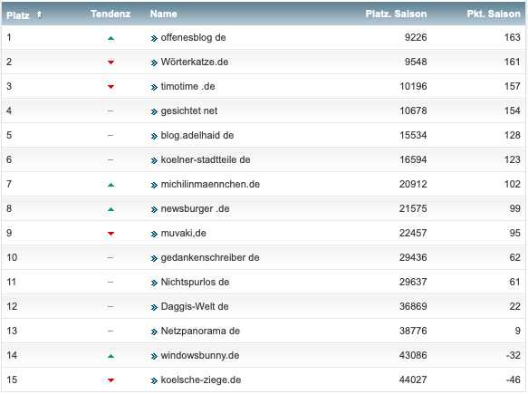
Task: Click season points value 99
Action: (514, 209)
